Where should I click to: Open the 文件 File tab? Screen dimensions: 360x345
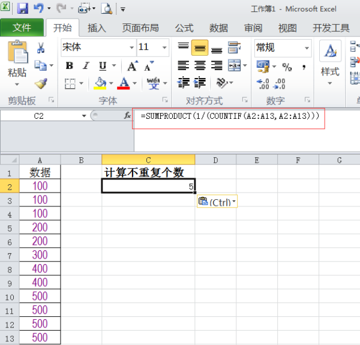pos(22,28)
